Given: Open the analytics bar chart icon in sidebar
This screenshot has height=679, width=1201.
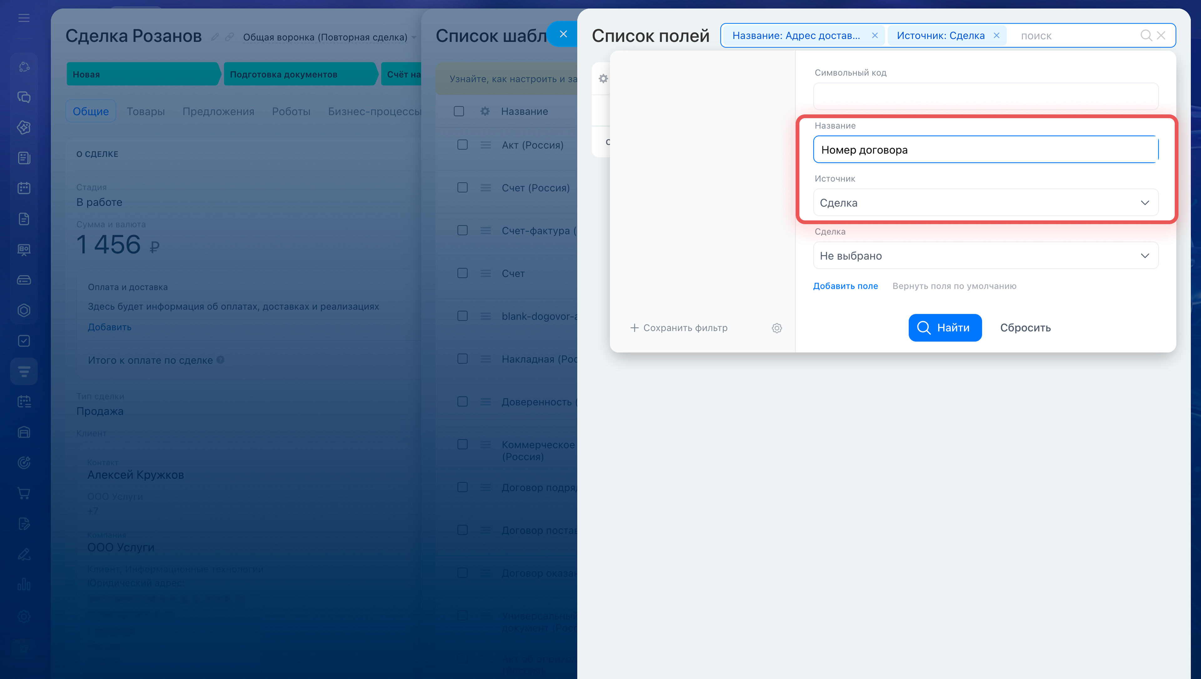Looking at the screenshot, I should (24, 585).
